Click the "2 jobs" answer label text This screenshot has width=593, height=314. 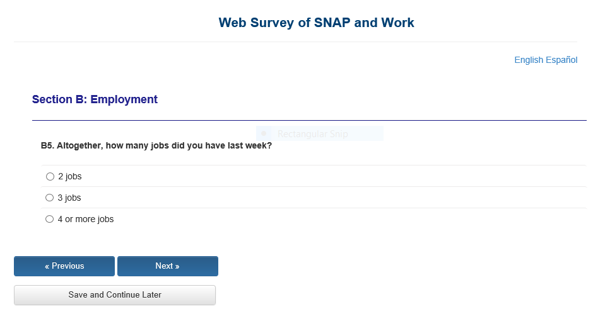(70, 177)
